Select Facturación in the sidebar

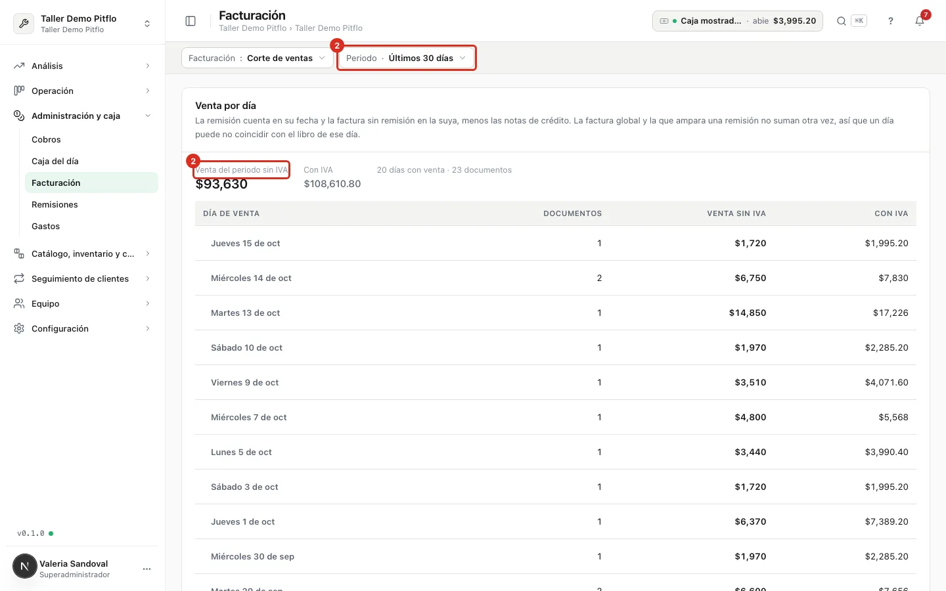click(91, 183)
